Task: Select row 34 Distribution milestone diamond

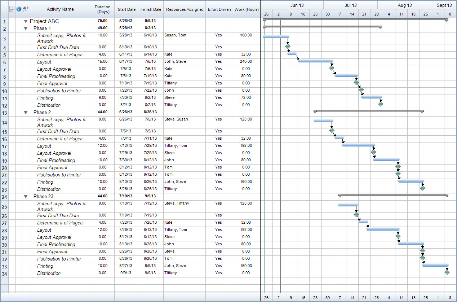Action: (x=447, y=272)
